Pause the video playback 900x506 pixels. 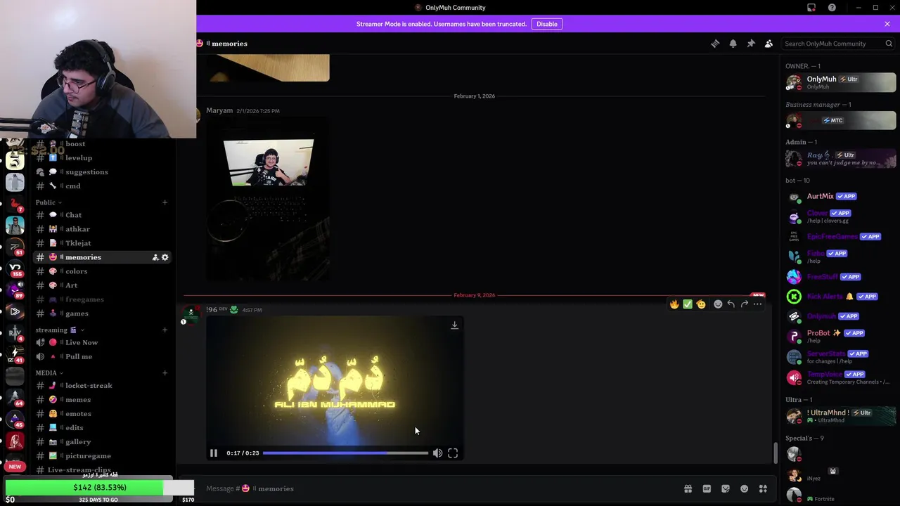tap(214, 453)
